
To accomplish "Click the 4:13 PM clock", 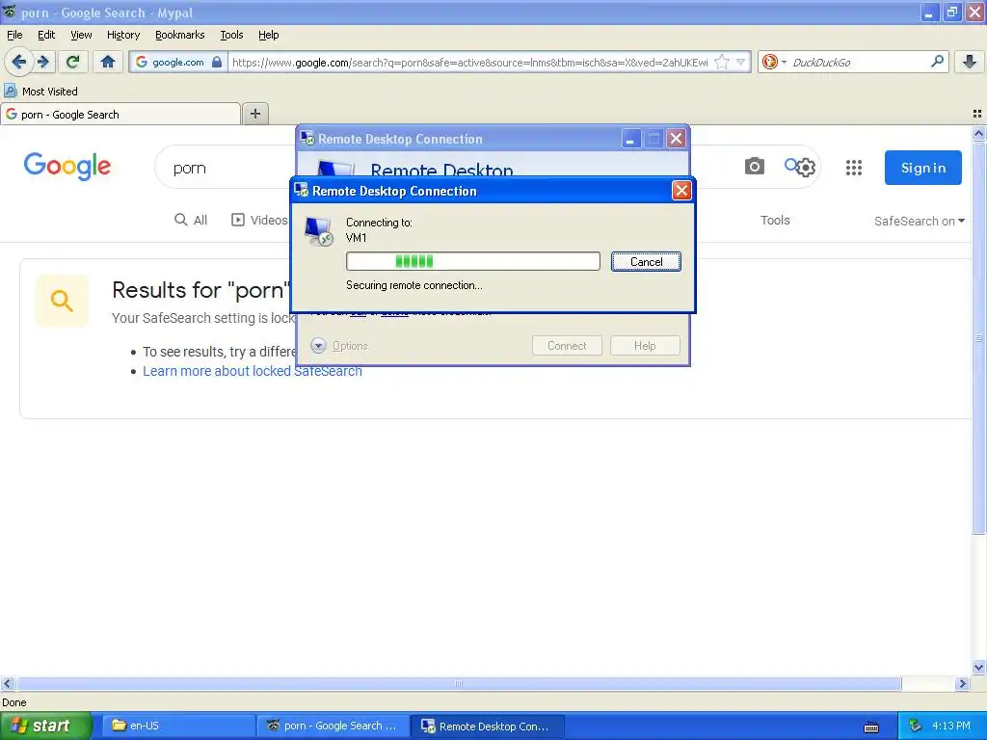I will click(x=950, y=726).
